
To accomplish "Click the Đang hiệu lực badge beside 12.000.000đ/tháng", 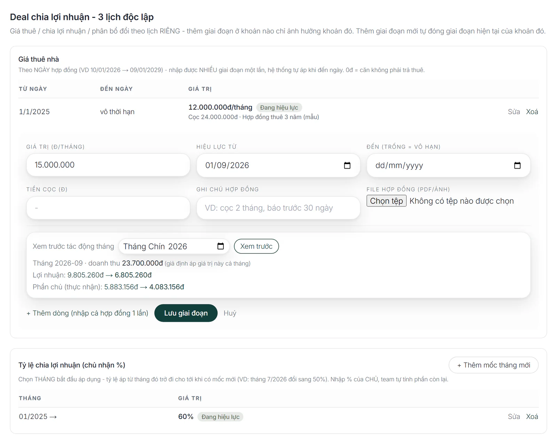I will [x=279, y=108].
